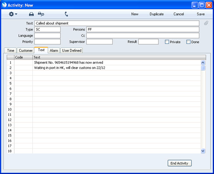The height and width of the screenshot is (174, 214).
Task: Click the Code cell of row 1
Action: coord(23,63)
